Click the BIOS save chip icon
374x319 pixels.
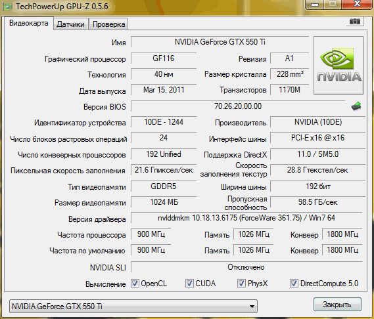click(356, 106)
